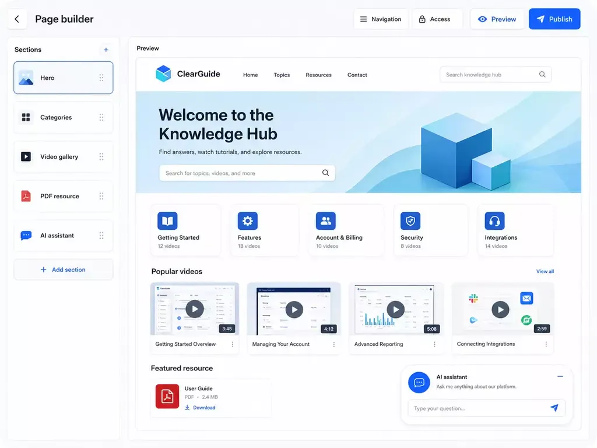Select the PDF resource section
The height and width of the screenshot is (448, 597).
[63, 196]
